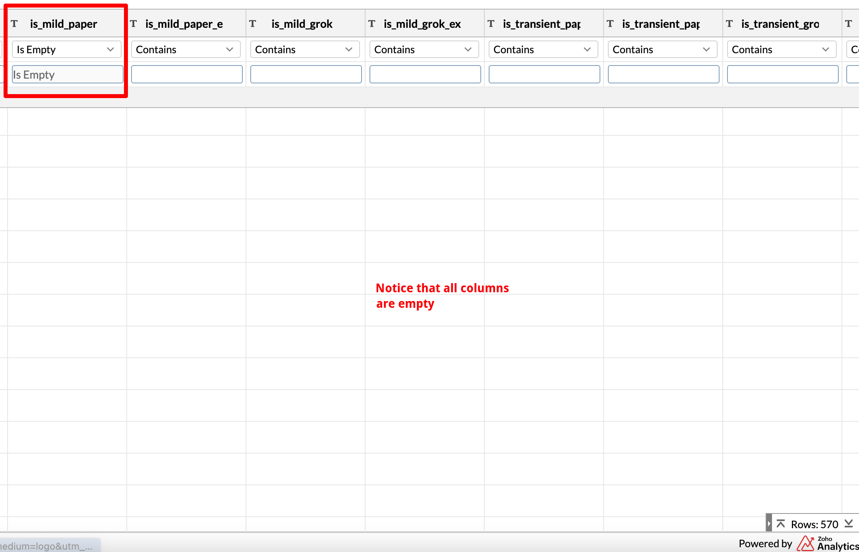Open the Contains dropdown under is_mild_paper_e
The height and width of the screenshot is (552, 859).
pos(186,50)
